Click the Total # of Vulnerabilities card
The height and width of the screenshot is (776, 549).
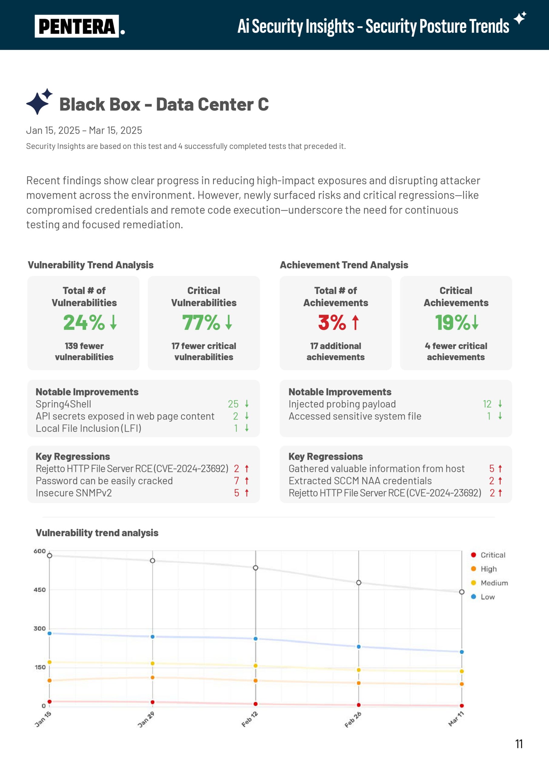click(x=83, y=323)
